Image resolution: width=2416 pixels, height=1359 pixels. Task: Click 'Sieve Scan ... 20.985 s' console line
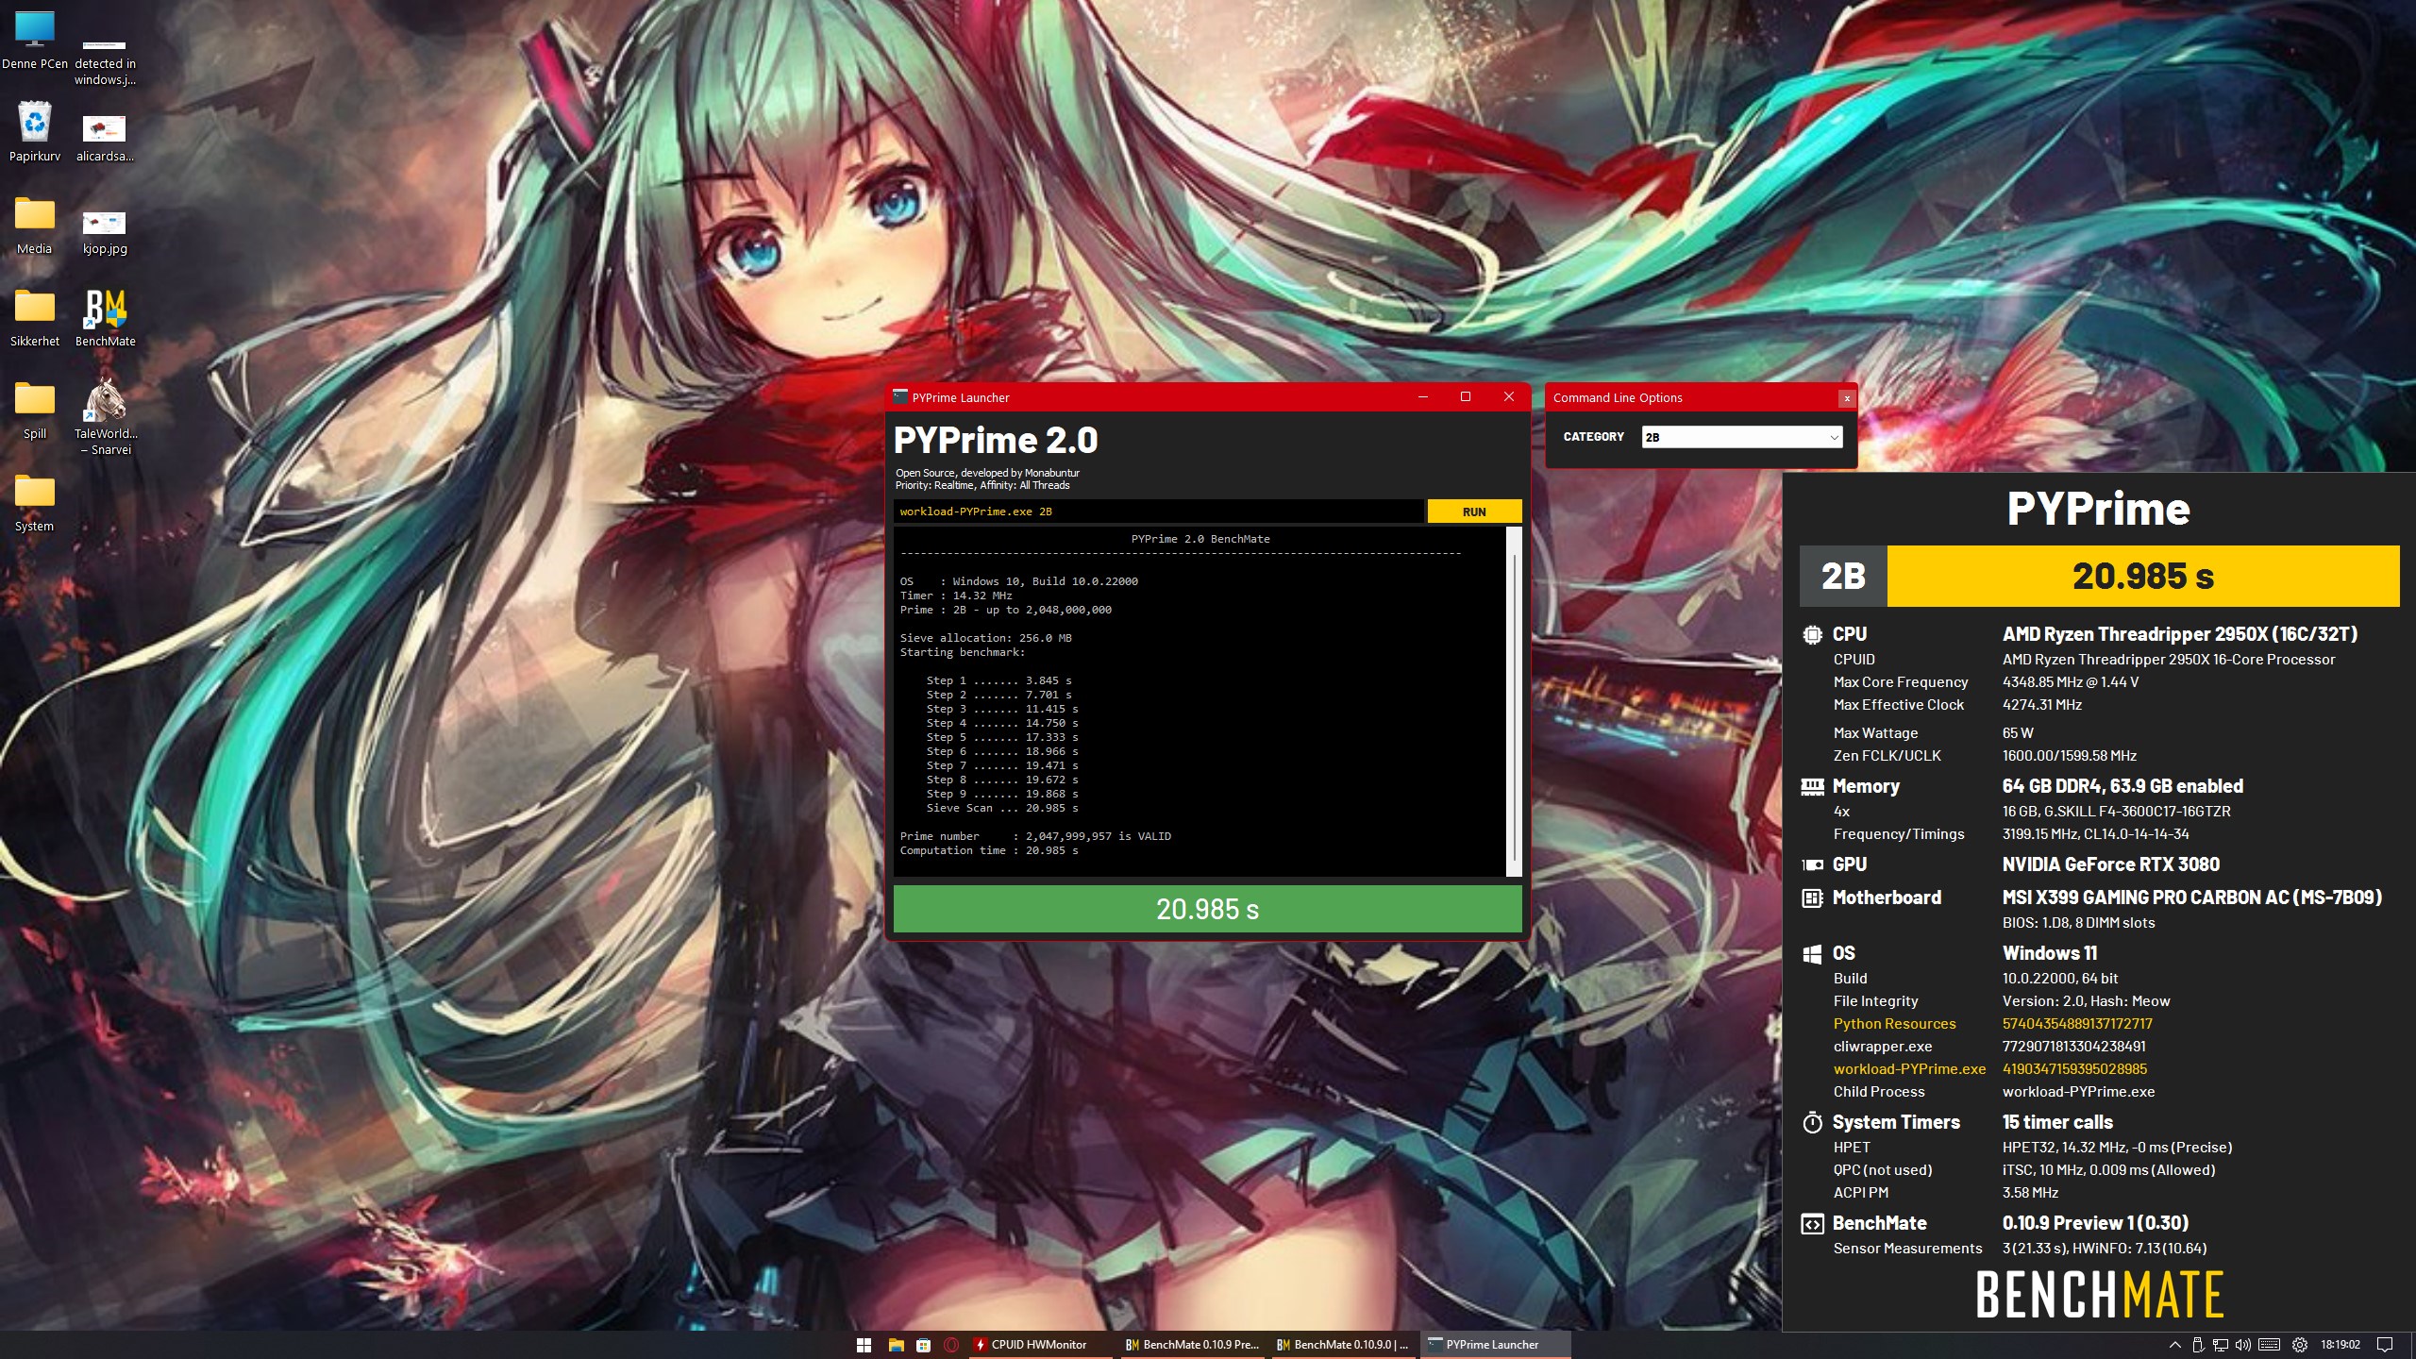[x=1001, y=808]
